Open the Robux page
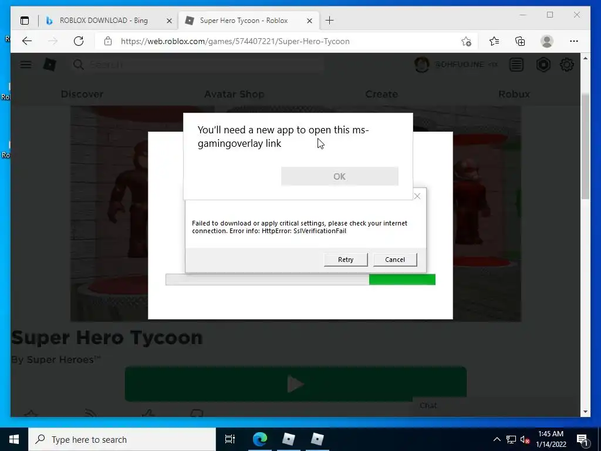Screen dimensions: 601x451 pos(514,94)
